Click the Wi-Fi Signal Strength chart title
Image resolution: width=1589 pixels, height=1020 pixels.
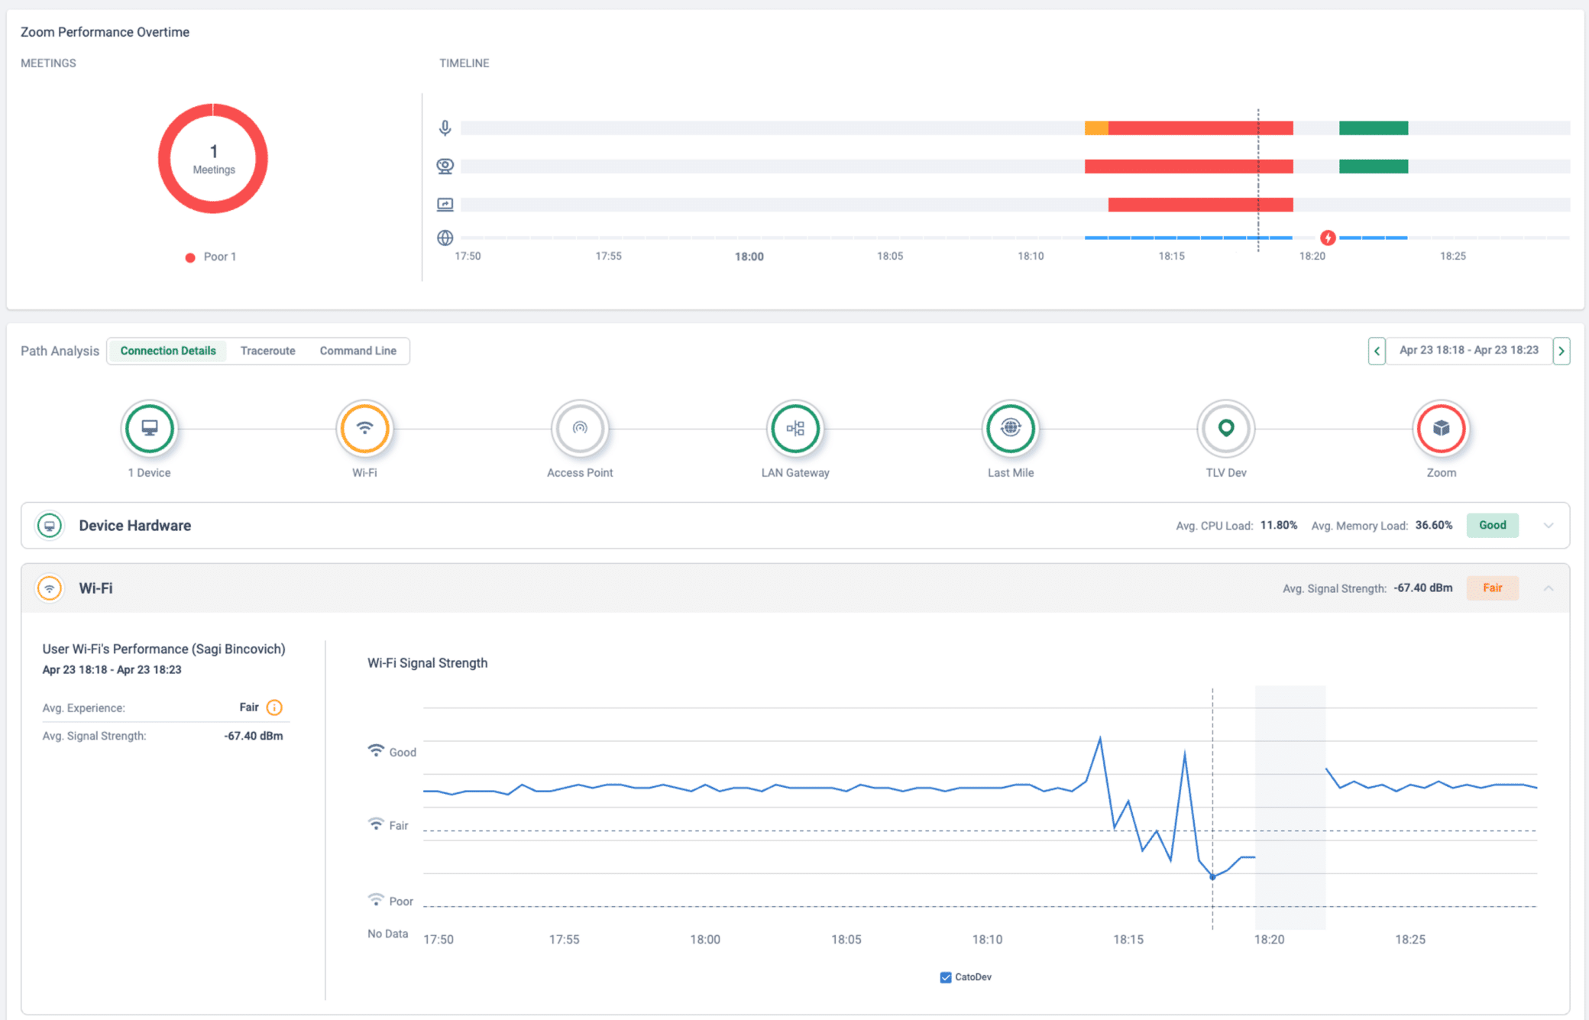click(427, 663)
